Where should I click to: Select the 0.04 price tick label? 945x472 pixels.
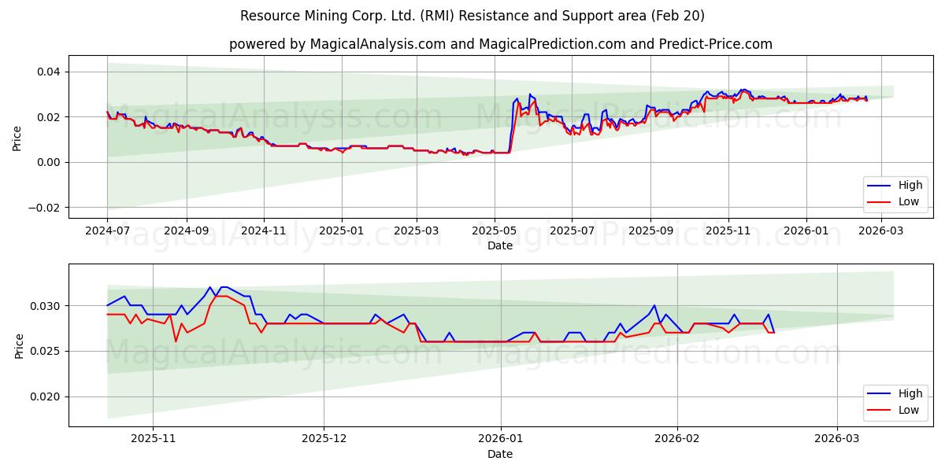[x=50, y=72]
